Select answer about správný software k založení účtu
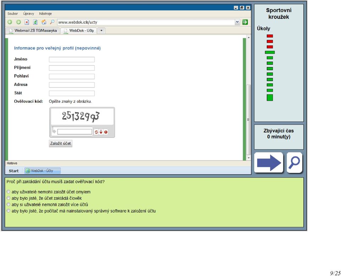Viewport: 341px width, 276px height. click(8, 211)
